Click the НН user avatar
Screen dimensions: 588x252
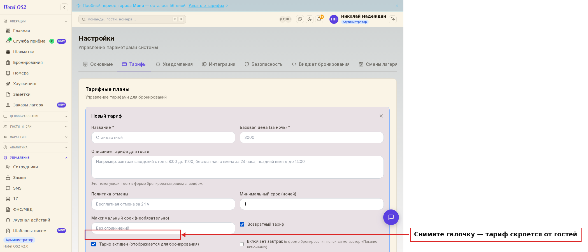click(x=334, y=19)
